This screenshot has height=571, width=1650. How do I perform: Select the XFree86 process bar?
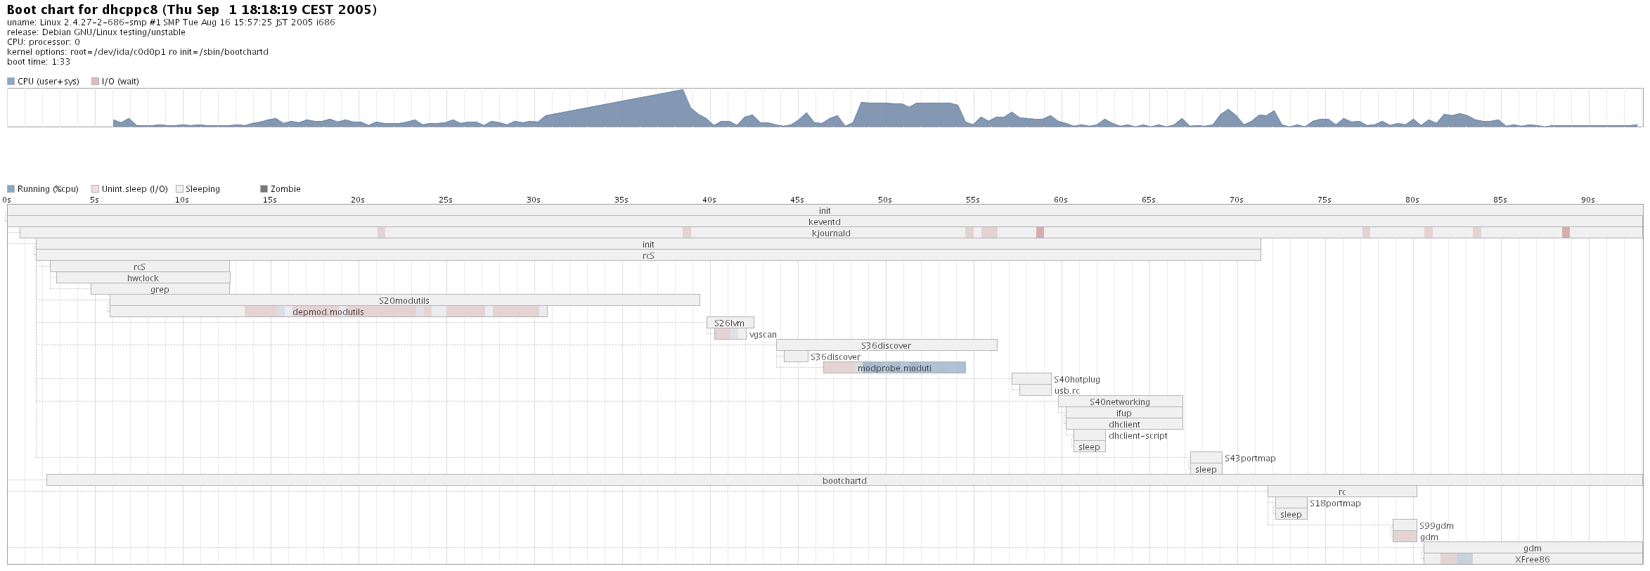(x=1532, y=559)
